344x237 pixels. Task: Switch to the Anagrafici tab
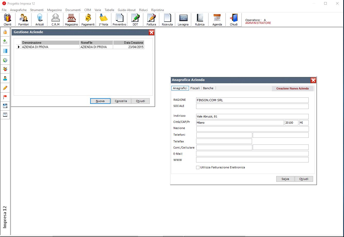(180, 88)
